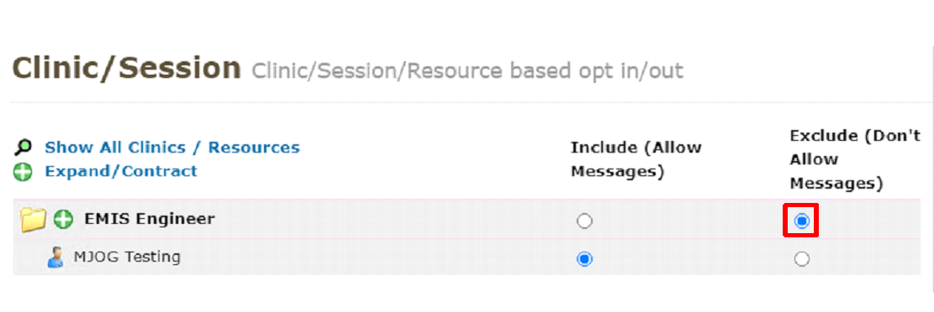Click the magnifier icon beside Show All Clinics
The height and width of the screenshot is (312, 934).
tap(23, 148)
